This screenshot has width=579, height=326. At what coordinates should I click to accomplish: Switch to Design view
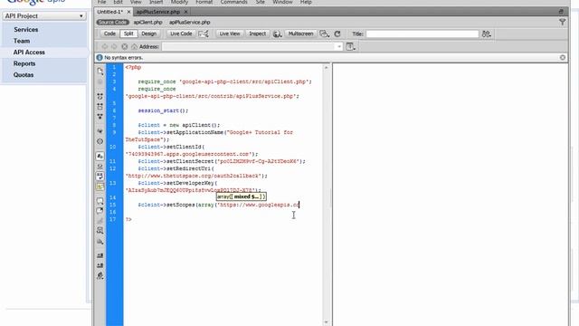[x=148, y=34]
